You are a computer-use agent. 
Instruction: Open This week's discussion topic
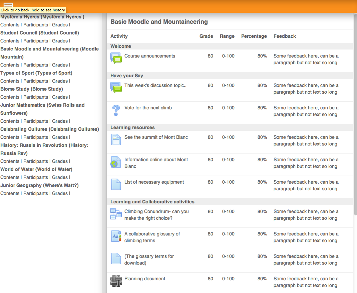point(155,85)
